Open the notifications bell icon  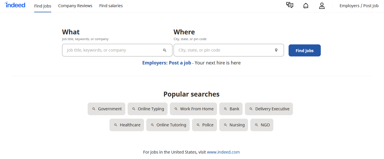click(306, 6)
